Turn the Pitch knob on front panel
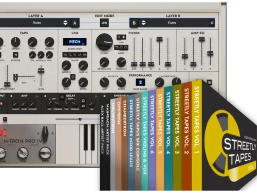The width and height of the screenshot is (257, 193). (x=45, y=153)
